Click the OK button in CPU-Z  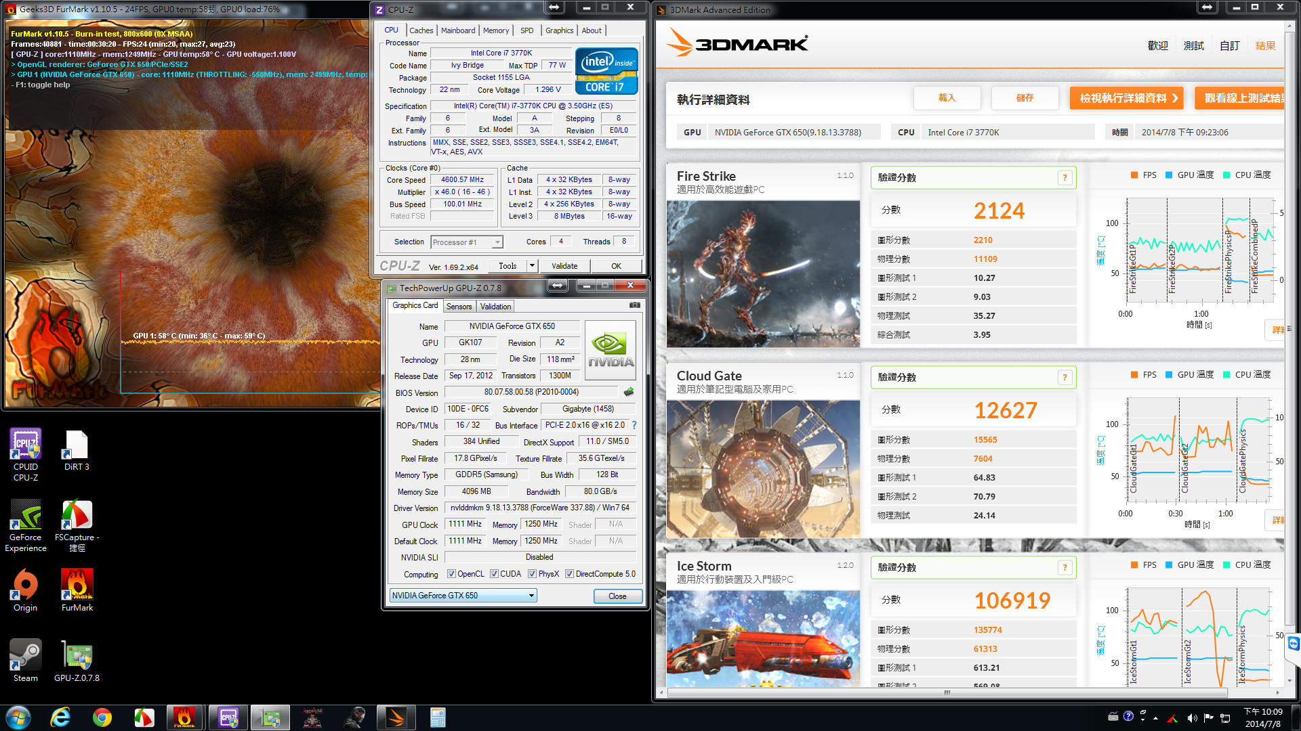(616, 266)
